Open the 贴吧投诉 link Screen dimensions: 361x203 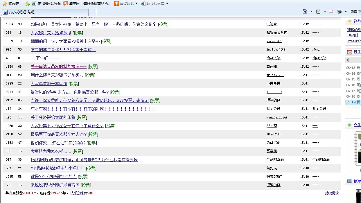[332, 193]
